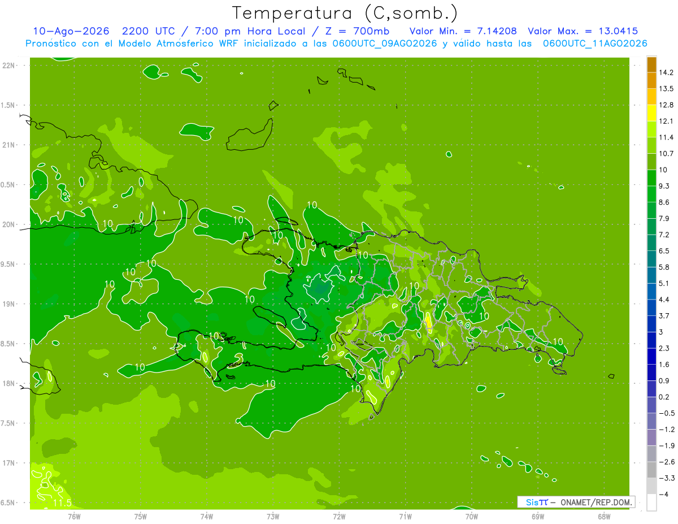Viewport: 678px width, 524px height.
Task: Click the '68W' longitude label
Action: (604, 517)
